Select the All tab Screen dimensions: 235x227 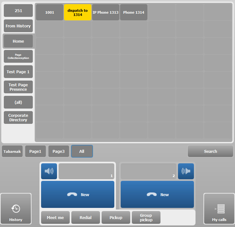[82, 151]
